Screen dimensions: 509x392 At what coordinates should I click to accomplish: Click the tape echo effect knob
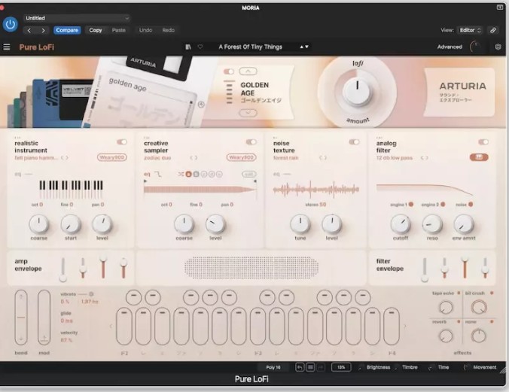pyautogui.click(x=446, y=307)
